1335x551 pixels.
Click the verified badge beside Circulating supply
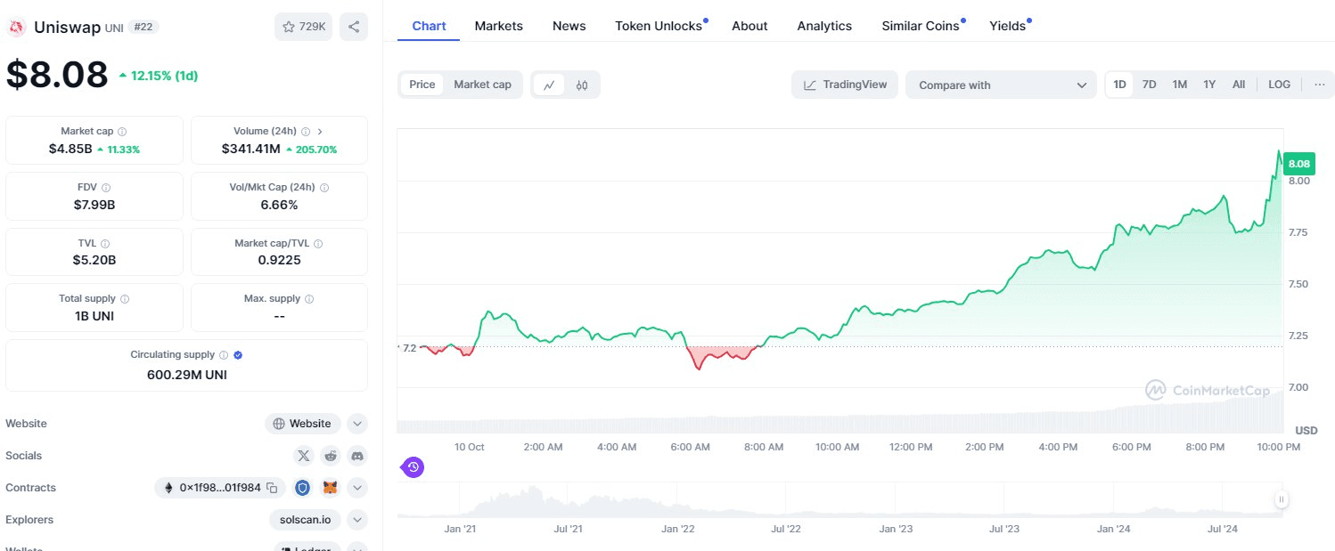pyautogui.click(x=238, y=355)
